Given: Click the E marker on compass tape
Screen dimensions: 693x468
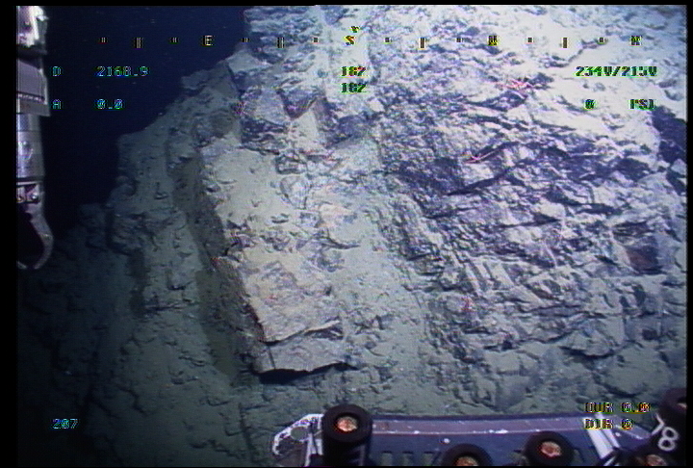Looking at the screenshot, I should click(207, 41).
